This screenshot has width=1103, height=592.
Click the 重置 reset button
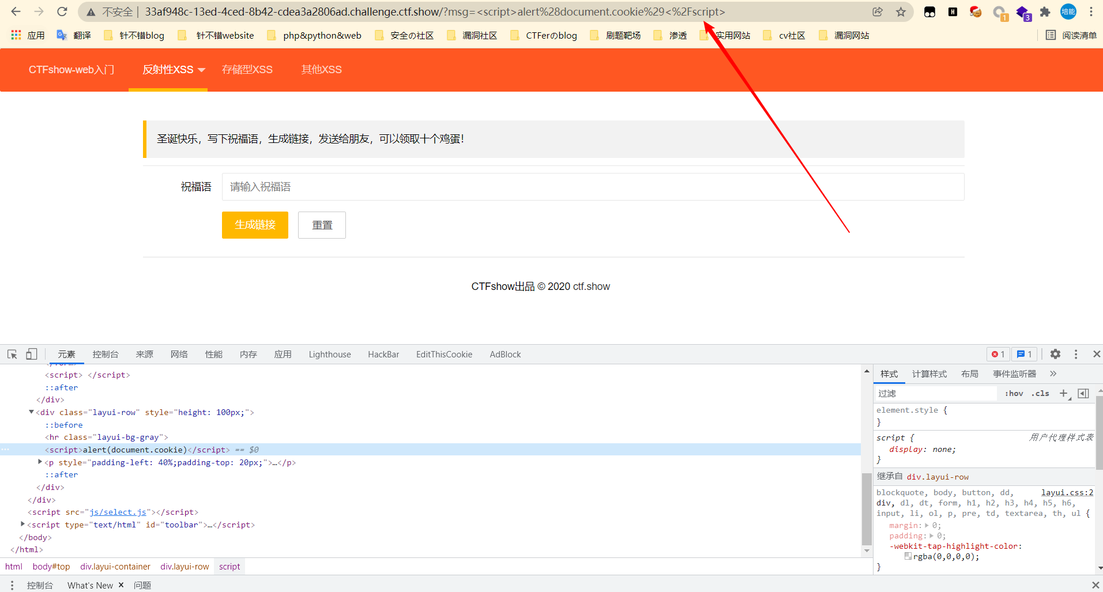pos(322,225)
